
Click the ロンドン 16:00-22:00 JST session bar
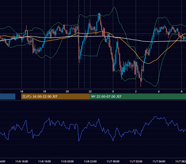[x=55, y=96]
